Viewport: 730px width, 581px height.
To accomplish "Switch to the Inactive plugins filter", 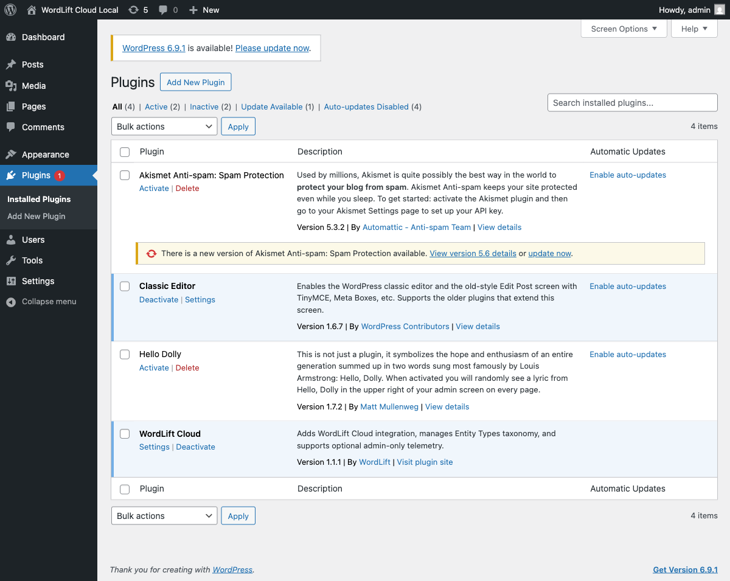I will (204, 106).
